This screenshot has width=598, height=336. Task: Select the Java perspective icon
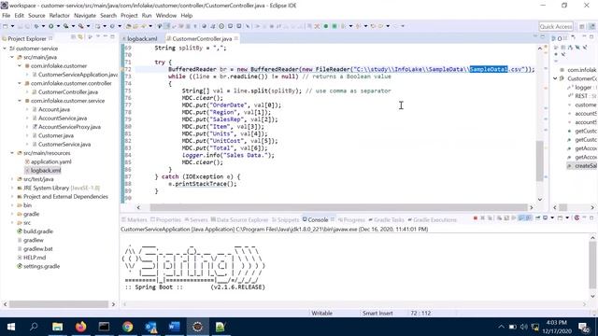click(x=591, y=26)
